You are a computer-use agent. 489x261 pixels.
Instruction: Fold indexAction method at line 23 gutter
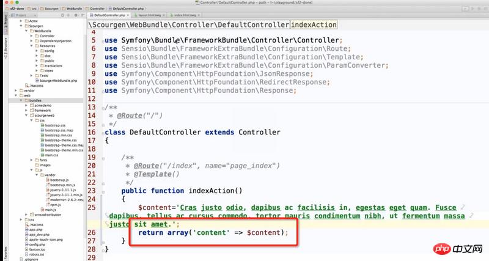103,192
